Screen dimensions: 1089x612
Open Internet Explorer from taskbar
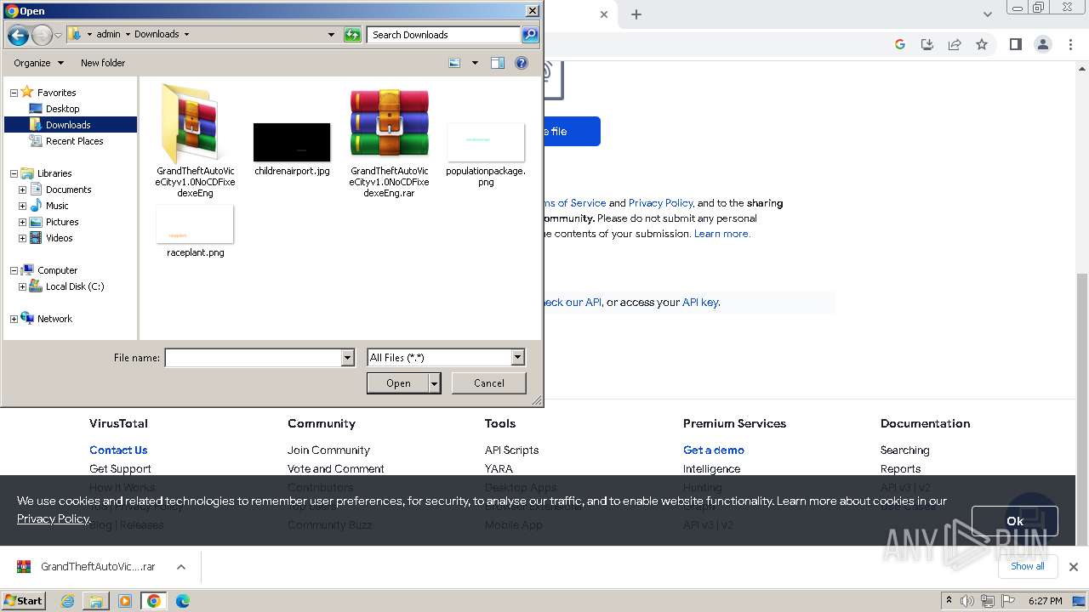[x=67, y=601]
